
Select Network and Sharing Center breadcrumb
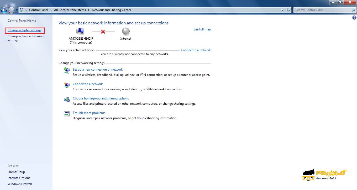[x=111, y=10]
